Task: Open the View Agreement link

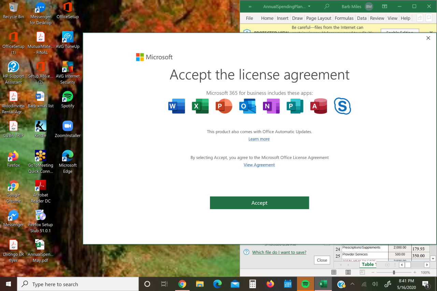Action: (259, 165)
